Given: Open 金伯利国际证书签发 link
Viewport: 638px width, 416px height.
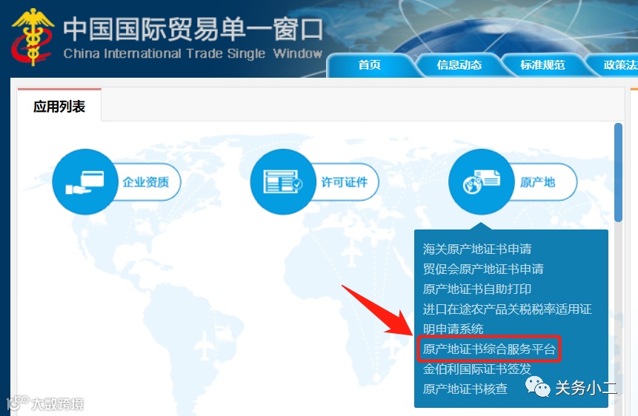Looking at the screenshot, I should click(477, 369).
